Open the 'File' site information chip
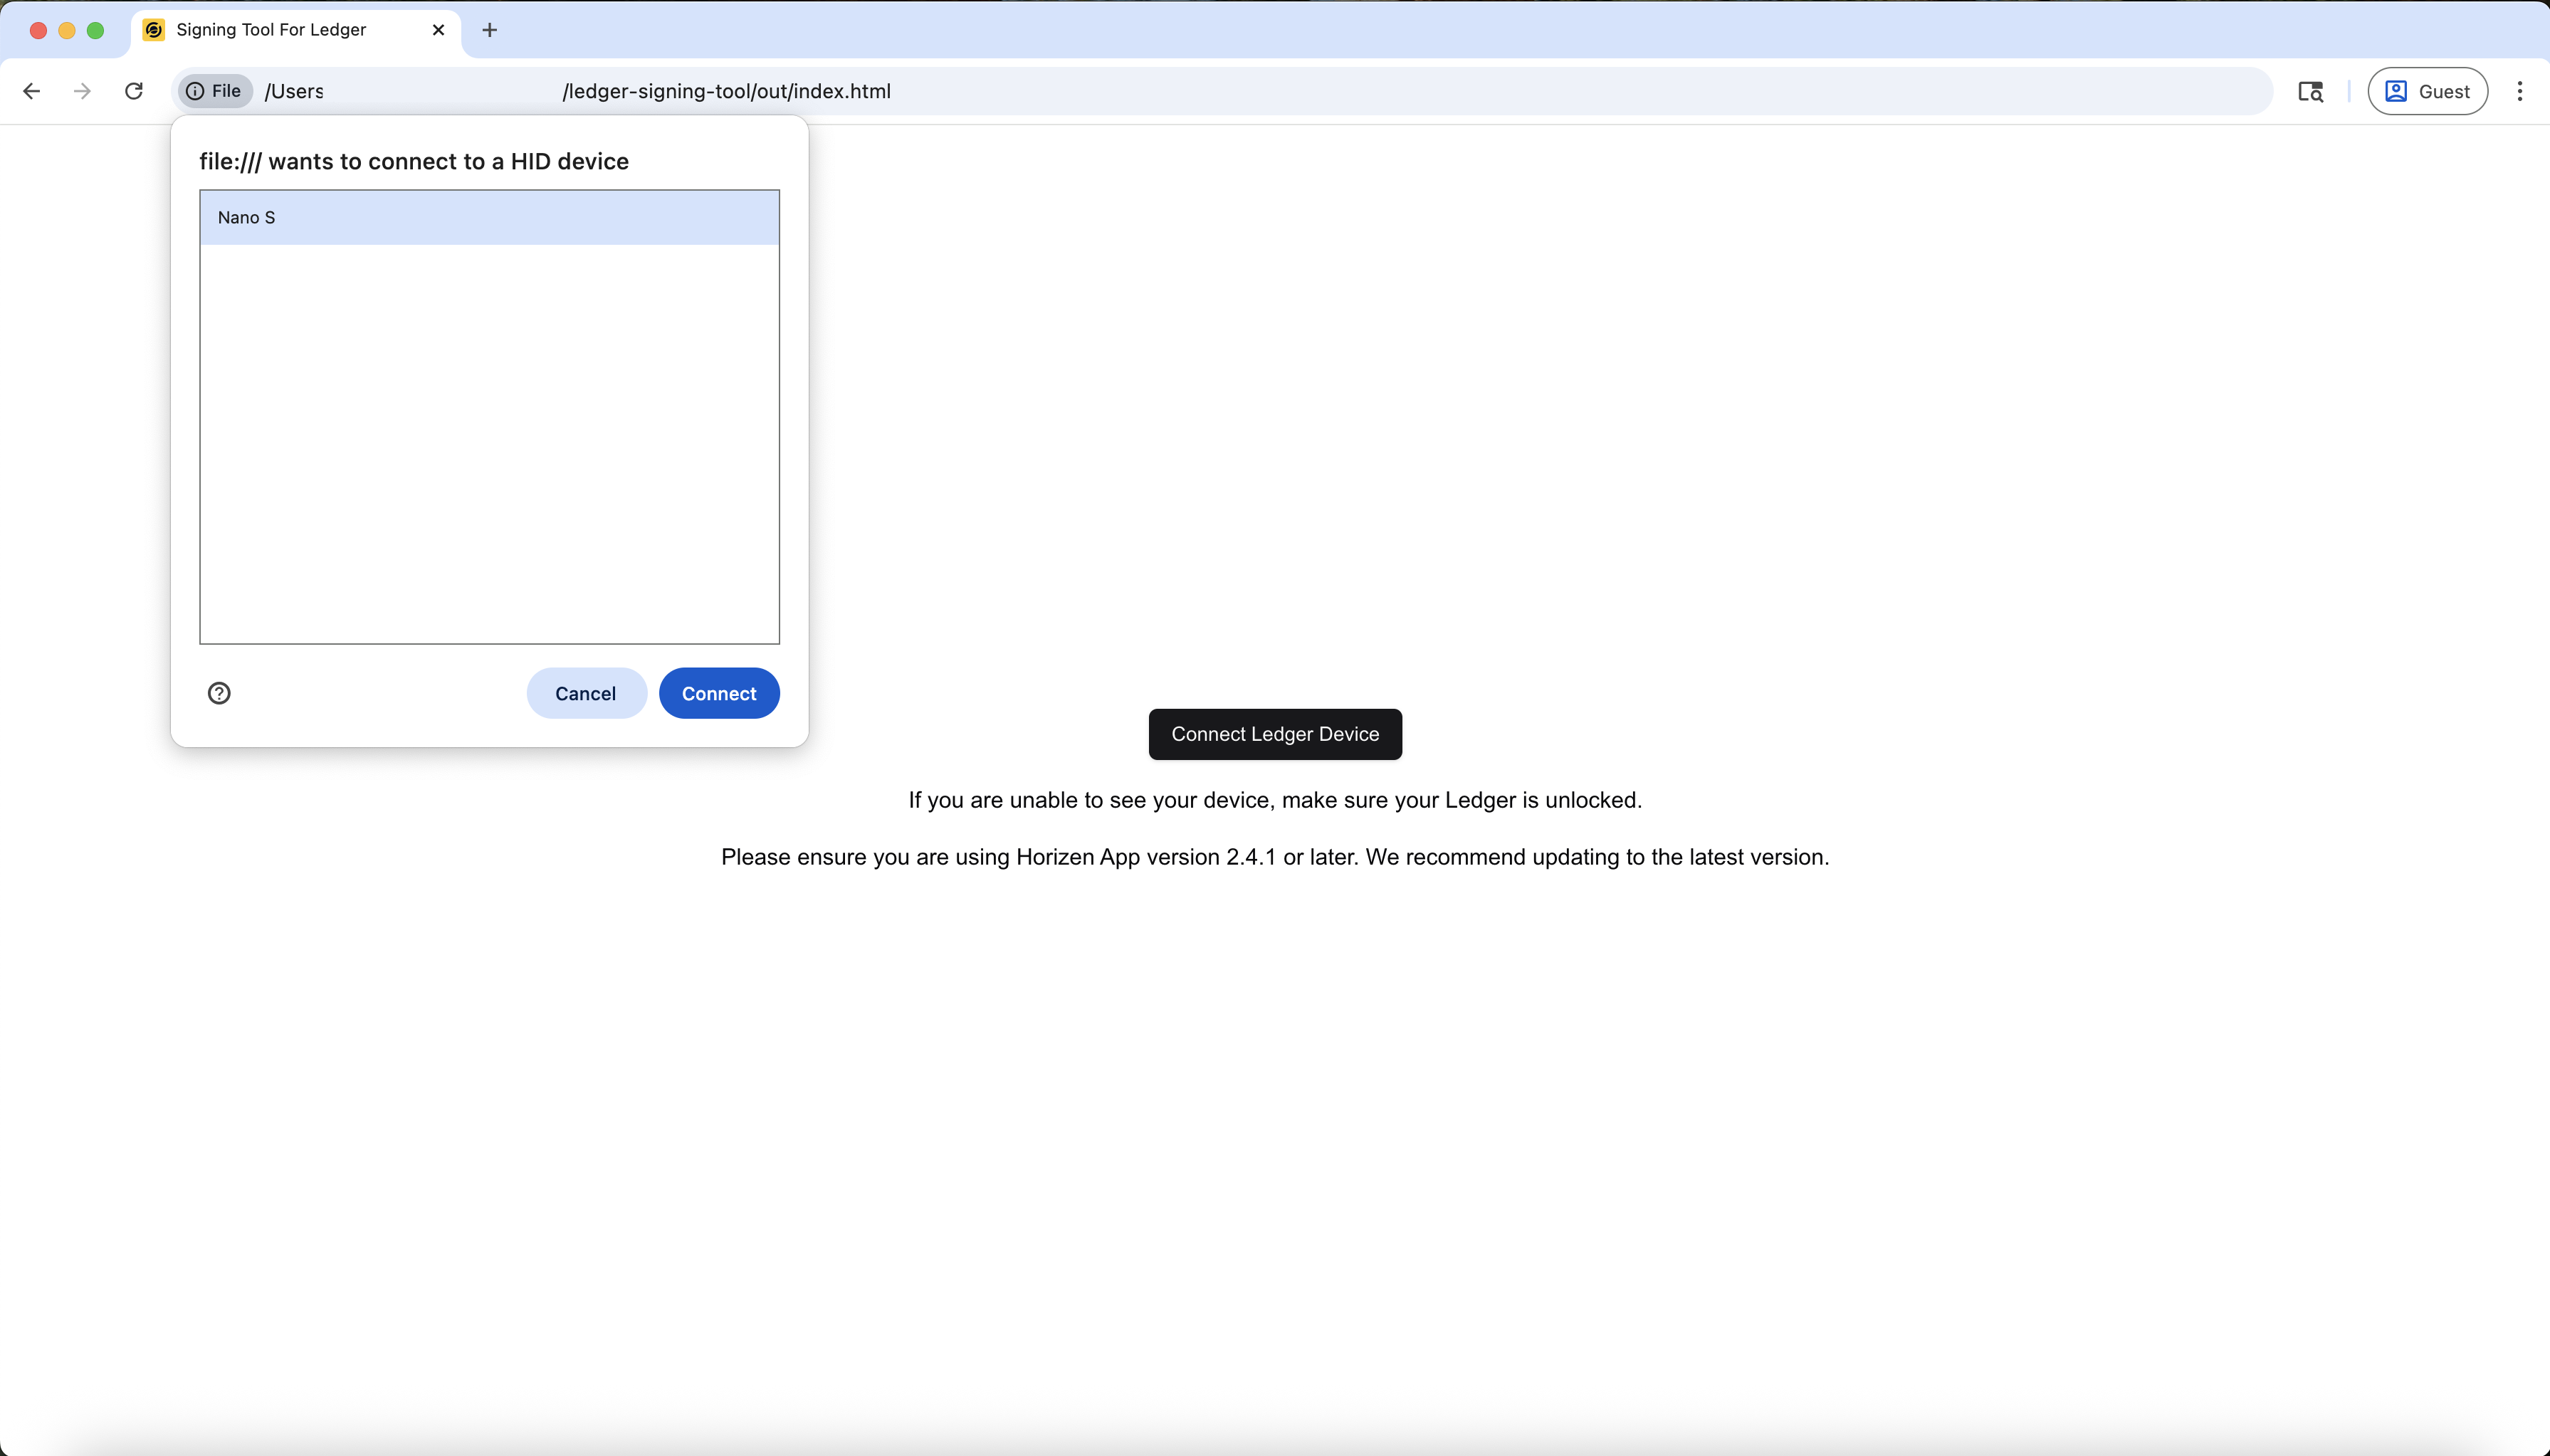This screenshot has height=1456, width=2550. click(213, 91)
